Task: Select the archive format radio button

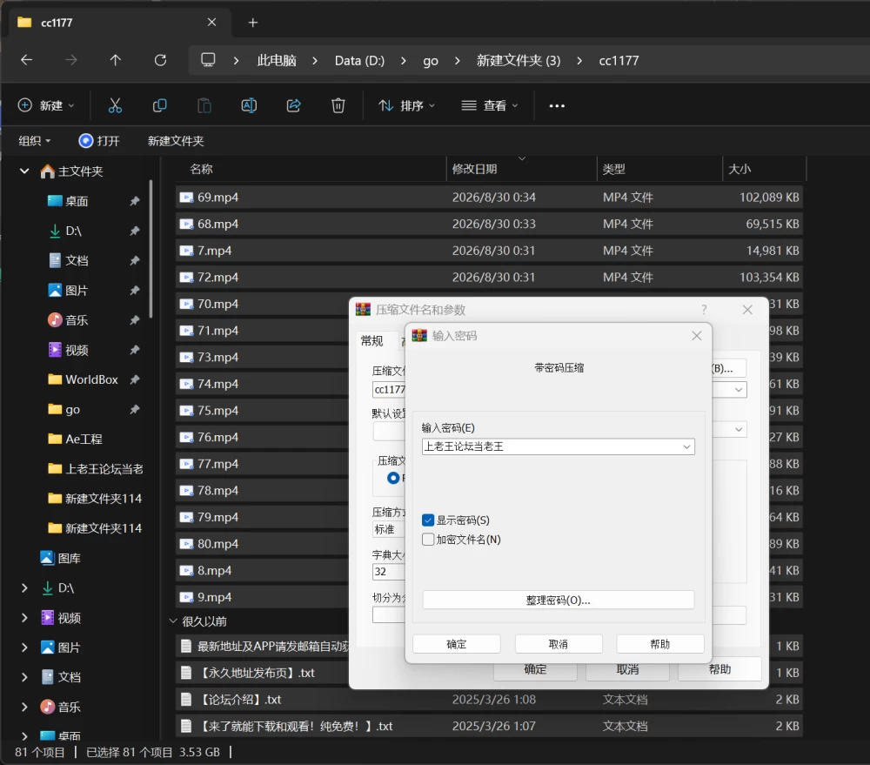Action: [393, 478]
